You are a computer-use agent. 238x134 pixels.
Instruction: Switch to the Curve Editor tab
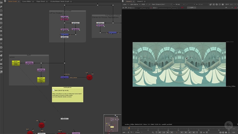tap(27, 1)
